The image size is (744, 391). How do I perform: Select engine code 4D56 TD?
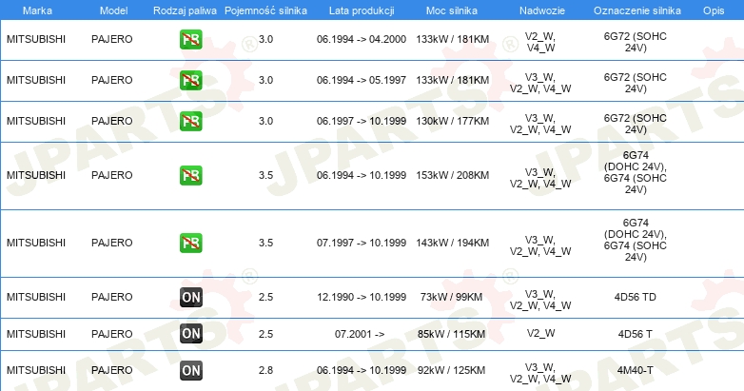635,297
